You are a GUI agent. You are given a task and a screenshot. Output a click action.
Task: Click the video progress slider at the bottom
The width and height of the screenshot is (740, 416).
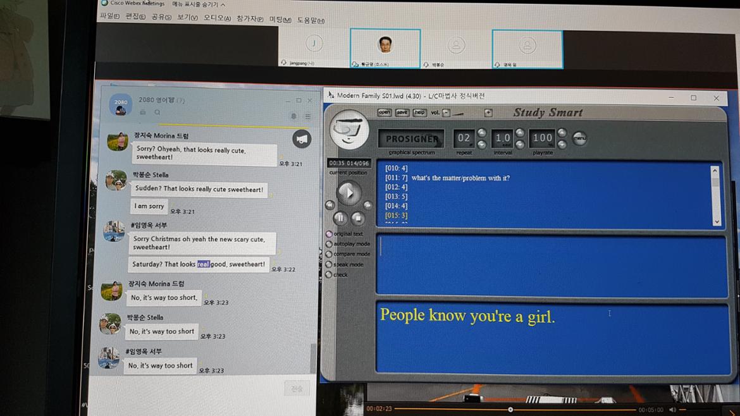(510, 410)
